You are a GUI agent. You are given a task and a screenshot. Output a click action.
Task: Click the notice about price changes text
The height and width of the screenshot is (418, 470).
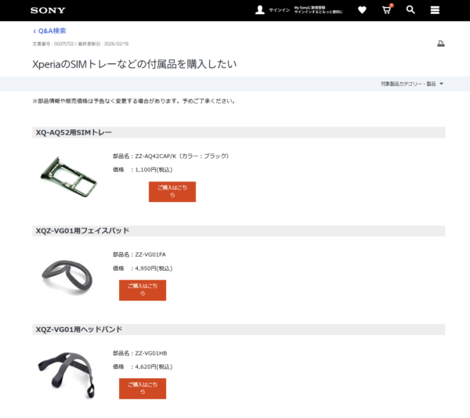134,101
